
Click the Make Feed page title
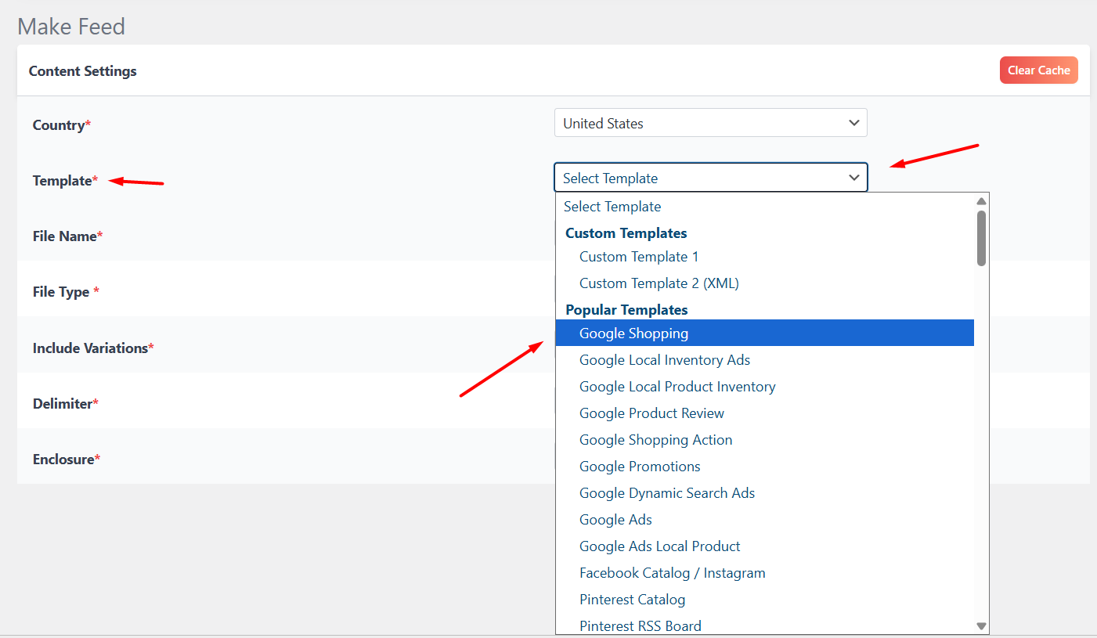pos(71,27)
